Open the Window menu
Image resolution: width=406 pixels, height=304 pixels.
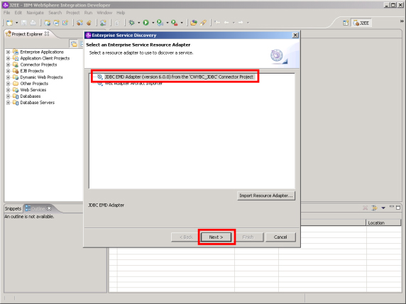coord(104,13)
